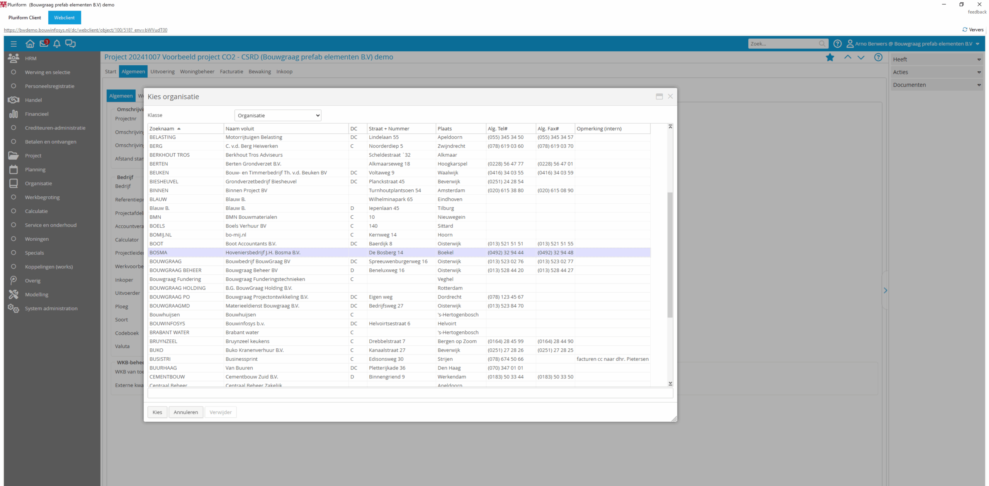The image size is (989, 486).
Task: Click the organisation list vertical scrollbar
Action: tap(670, 255)
